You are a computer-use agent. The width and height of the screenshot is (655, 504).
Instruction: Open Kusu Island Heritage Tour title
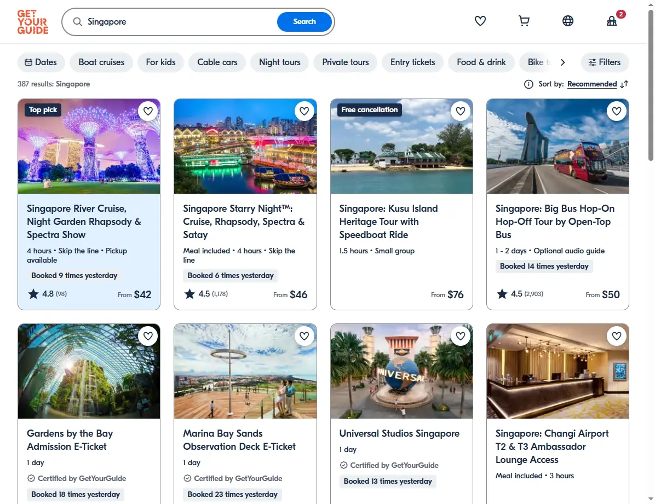tap(388, 222)
